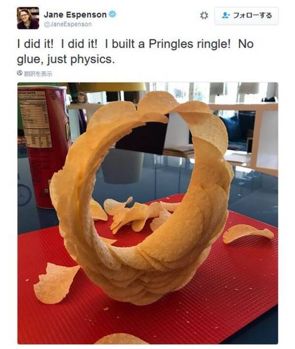
Task: Open the Pringles ring photo
Action: click(147, 213)
